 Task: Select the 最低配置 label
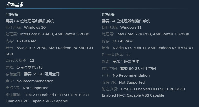point(12,15)
